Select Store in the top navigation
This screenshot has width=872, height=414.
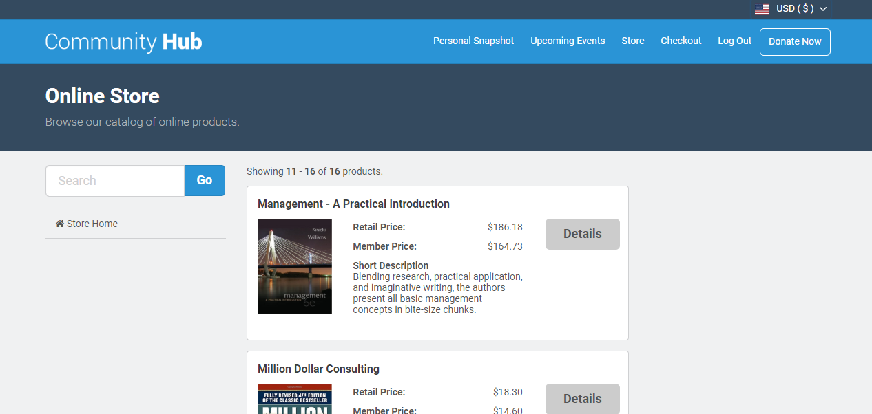(x=632, y=41)
